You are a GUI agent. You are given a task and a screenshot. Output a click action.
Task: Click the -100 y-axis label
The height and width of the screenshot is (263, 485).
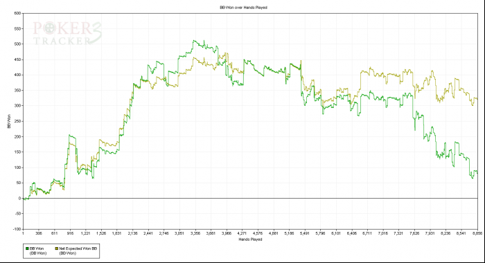point(17,229)
